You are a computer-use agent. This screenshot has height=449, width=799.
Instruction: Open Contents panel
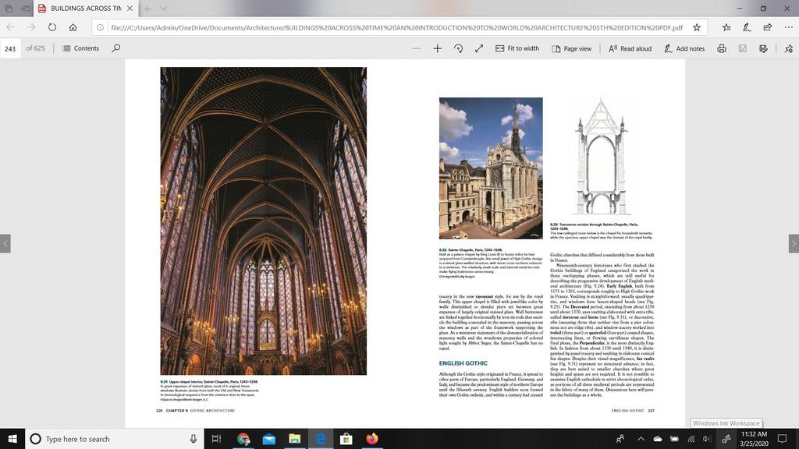[80, 48]
